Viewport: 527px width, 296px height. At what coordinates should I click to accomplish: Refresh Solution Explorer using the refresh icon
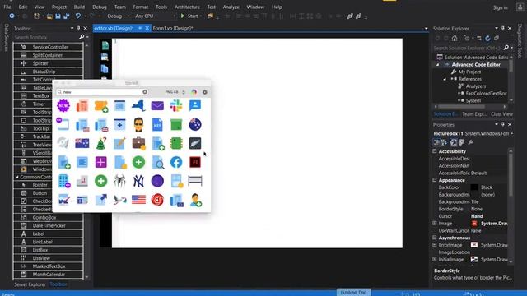[x=487, y=39]
